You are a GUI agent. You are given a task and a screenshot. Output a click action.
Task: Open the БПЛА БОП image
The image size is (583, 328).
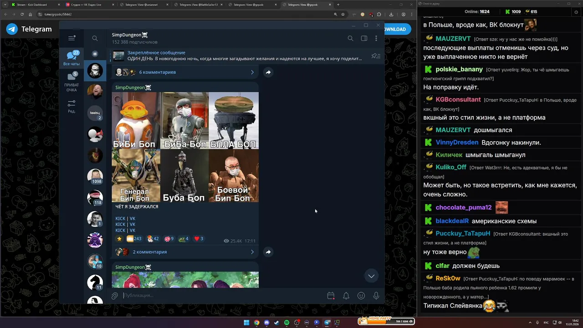pyautogui.click(x=234, y=120)
